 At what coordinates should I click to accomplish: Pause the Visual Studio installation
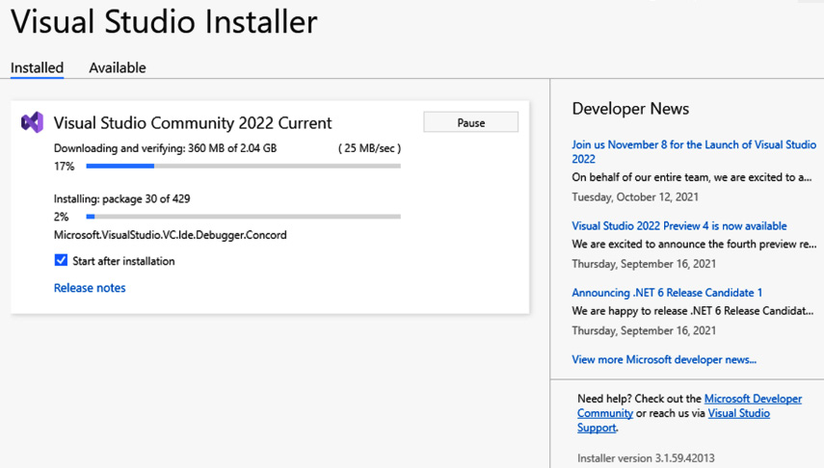click(471, 122)
